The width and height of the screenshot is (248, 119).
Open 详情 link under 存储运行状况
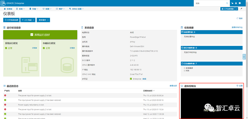[72, 48]
